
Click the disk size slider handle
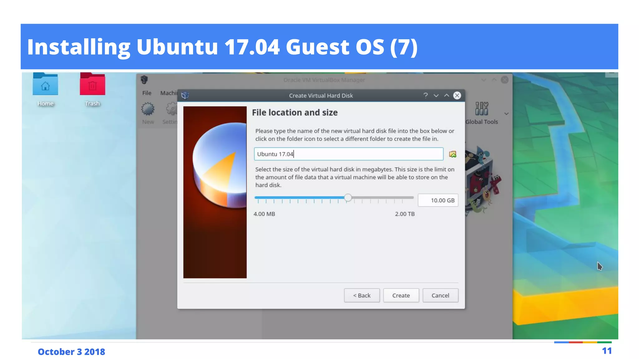pos(348,198)
